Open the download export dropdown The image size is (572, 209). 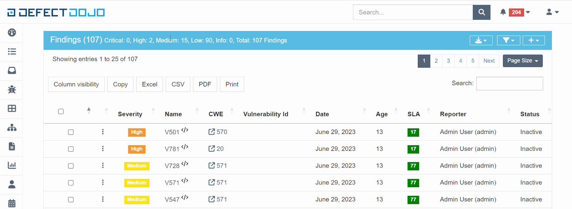click(x=481, y=40)
